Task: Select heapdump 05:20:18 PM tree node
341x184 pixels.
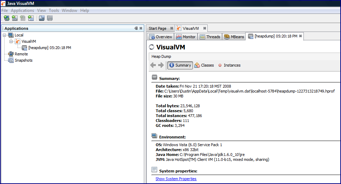Action: pyautogui.click(x=49, y=48)
